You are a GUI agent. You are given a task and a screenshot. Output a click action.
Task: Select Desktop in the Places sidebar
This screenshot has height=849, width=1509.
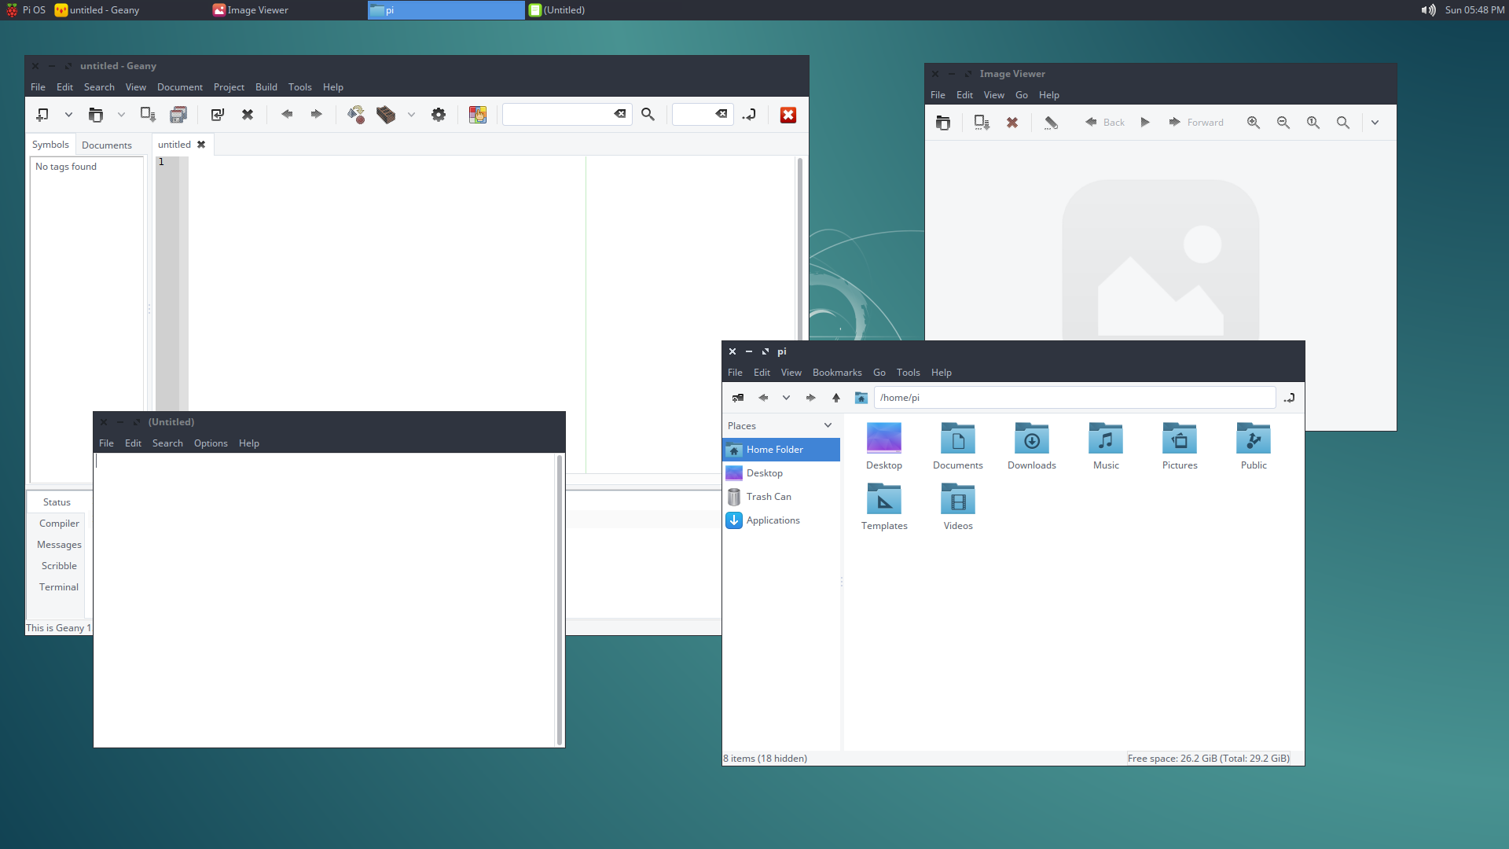click(781, 473)
